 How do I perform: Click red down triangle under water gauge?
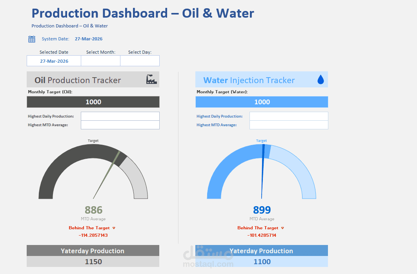tap(282, 228)
